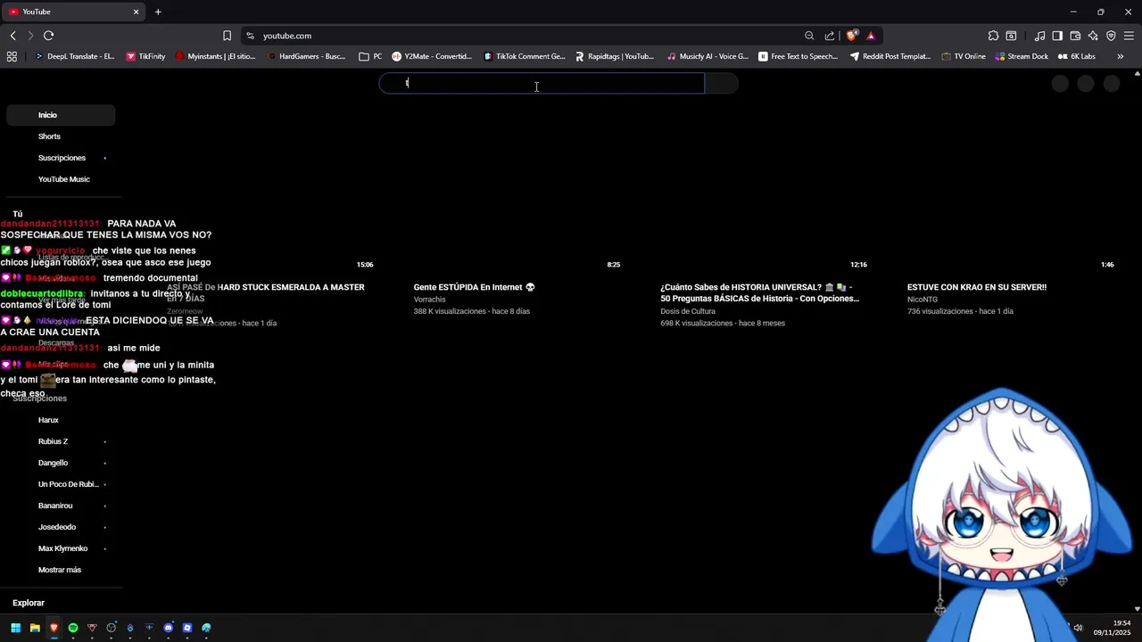Share this page via share icon
This screenshot has width=1142, height=642.
(x=830, y=36)
